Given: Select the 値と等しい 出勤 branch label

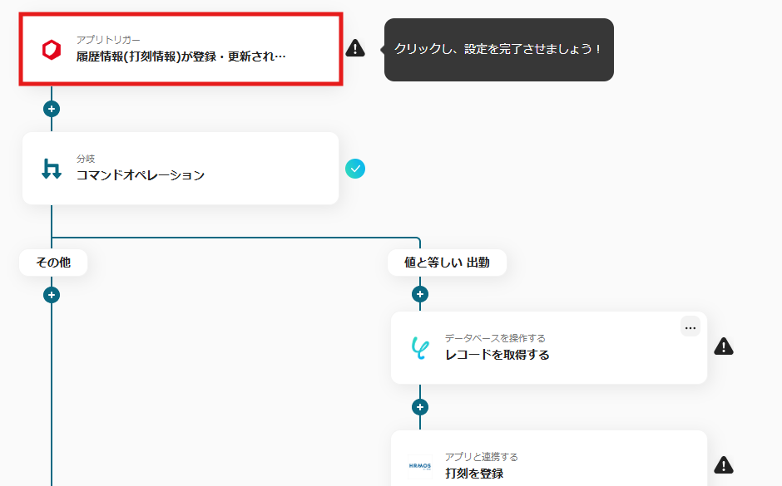Looking at the screenshot, I should pos(447,262).
